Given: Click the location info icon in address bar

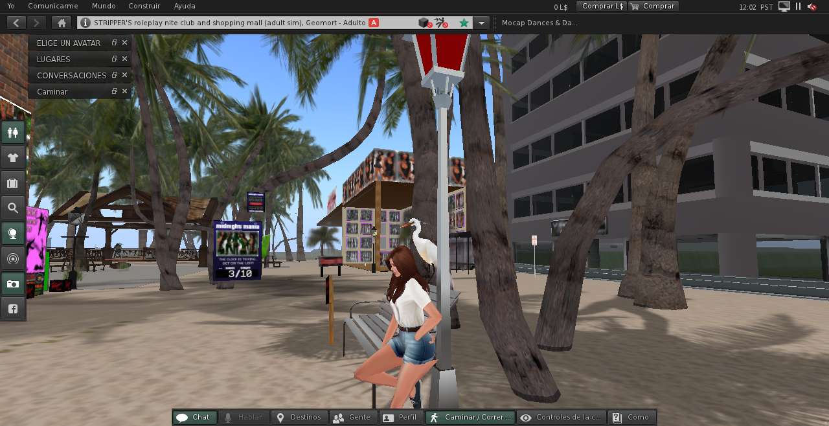Looking at the screenshot, I should click(85, 23).
